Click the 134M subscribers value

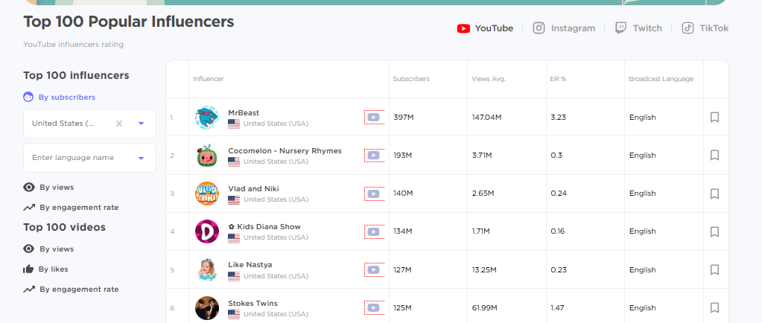point(402,231)
